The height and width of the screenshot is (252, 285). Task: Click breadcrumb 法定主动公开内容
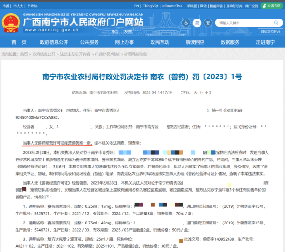tap(75, 54)
